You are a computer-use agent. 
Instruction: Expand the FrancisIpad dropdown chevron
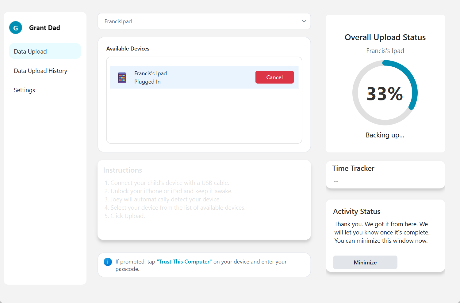[x=304, y=21]
